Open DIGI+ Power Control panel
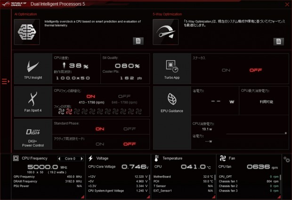This screenshot has height=200, width=292. [33, 134]
